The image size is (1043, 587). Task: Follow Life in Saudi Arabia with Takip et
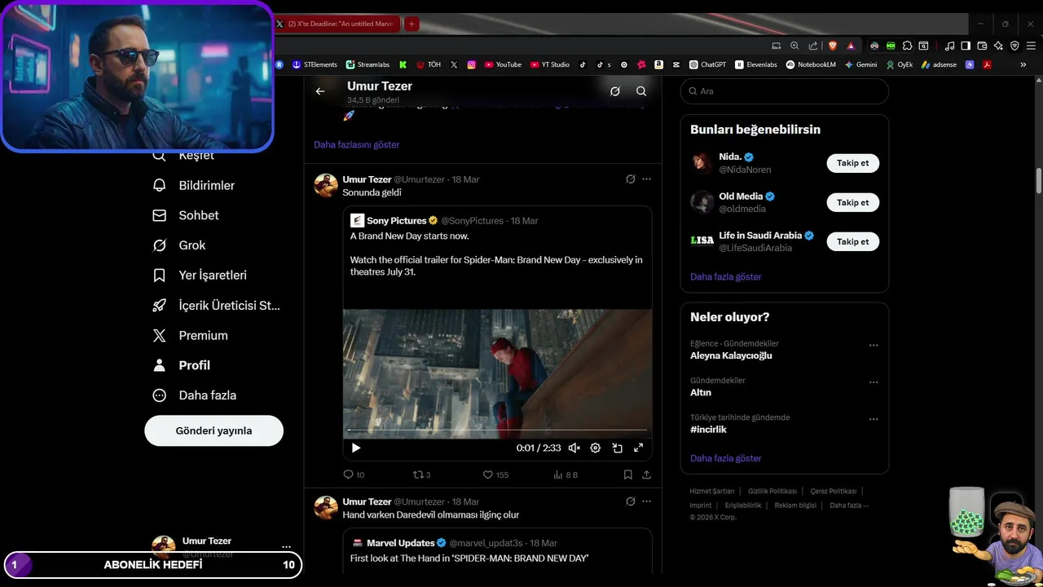[852, 241]
